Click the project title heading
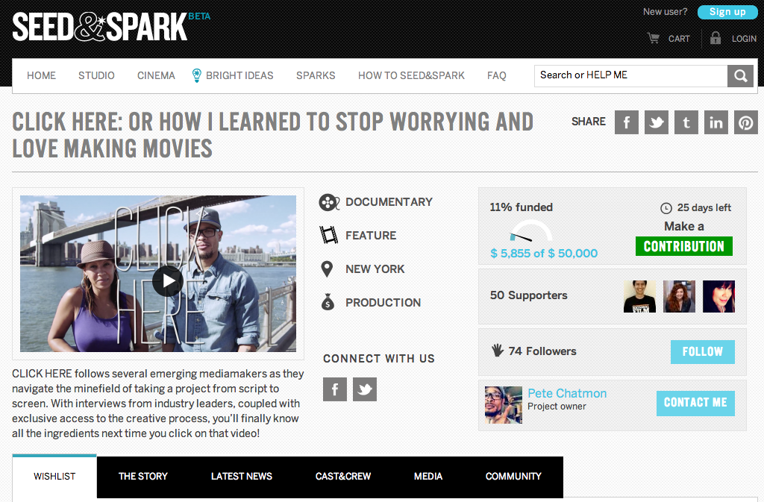 point(273,135)
